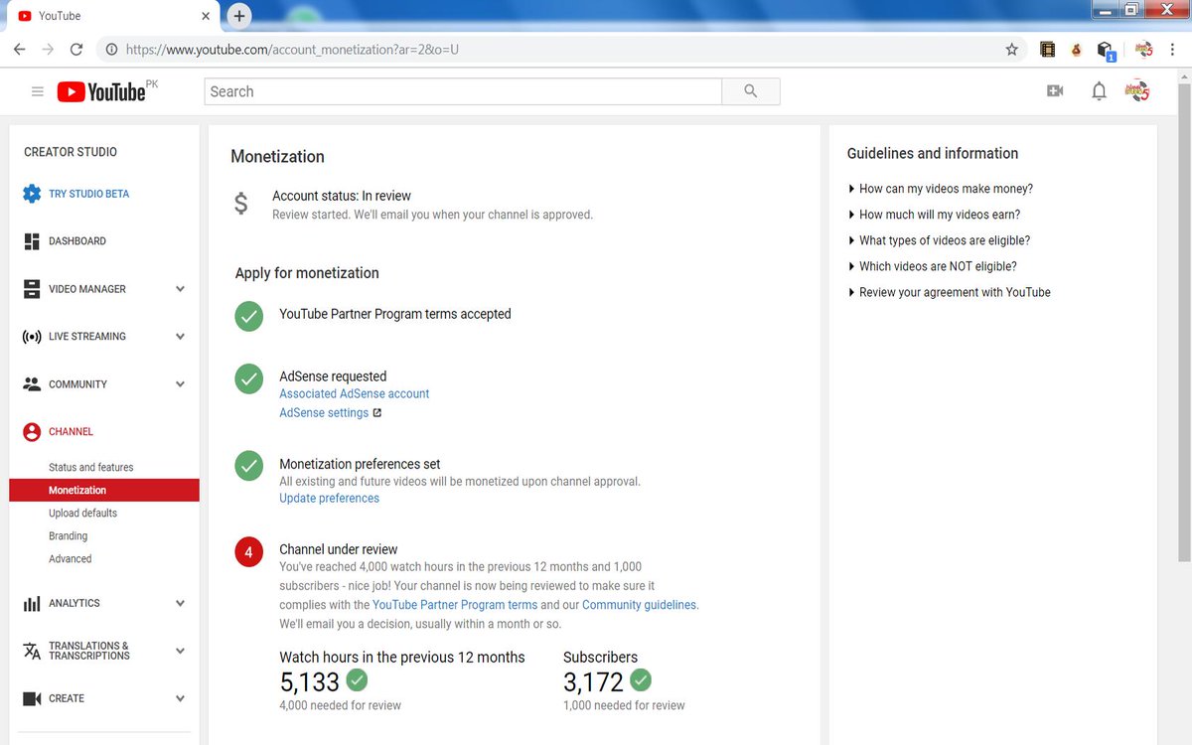
Task: Open the upload video camera icon
Action: (1055, 91)
